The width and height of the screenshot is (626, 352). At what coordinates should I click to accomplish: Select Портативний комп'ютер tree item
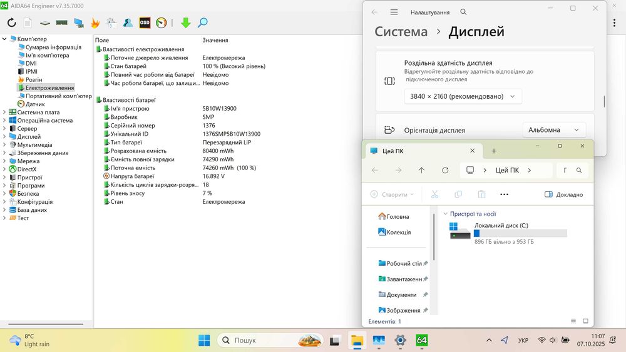[59, 96]
